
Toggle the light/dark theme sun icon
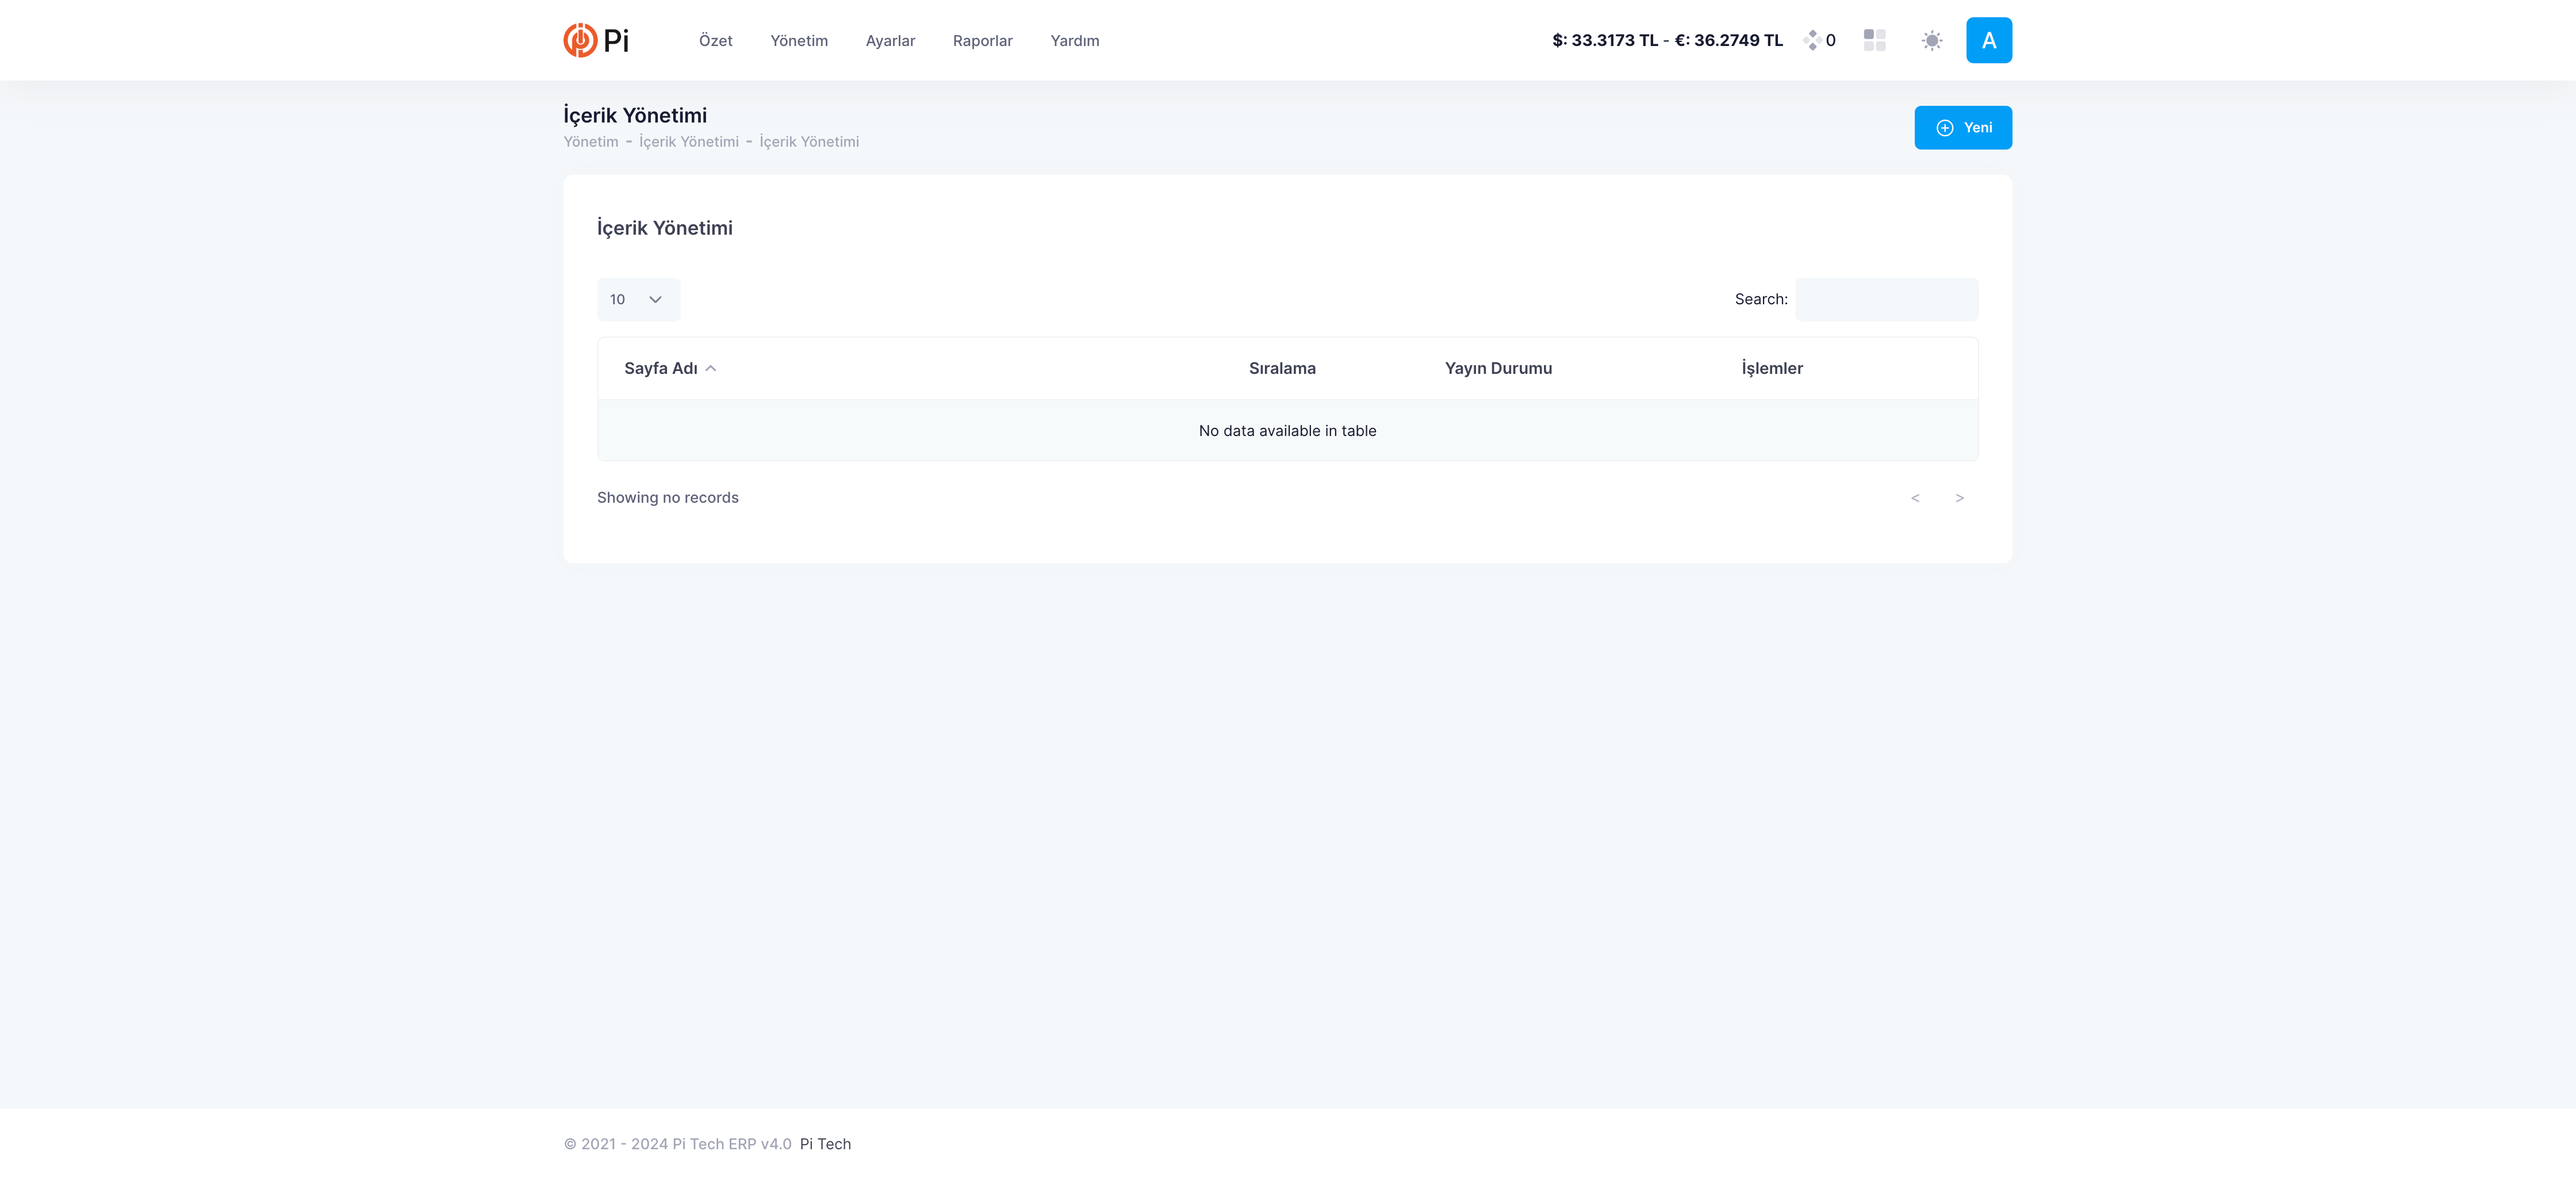(1931, 40)
